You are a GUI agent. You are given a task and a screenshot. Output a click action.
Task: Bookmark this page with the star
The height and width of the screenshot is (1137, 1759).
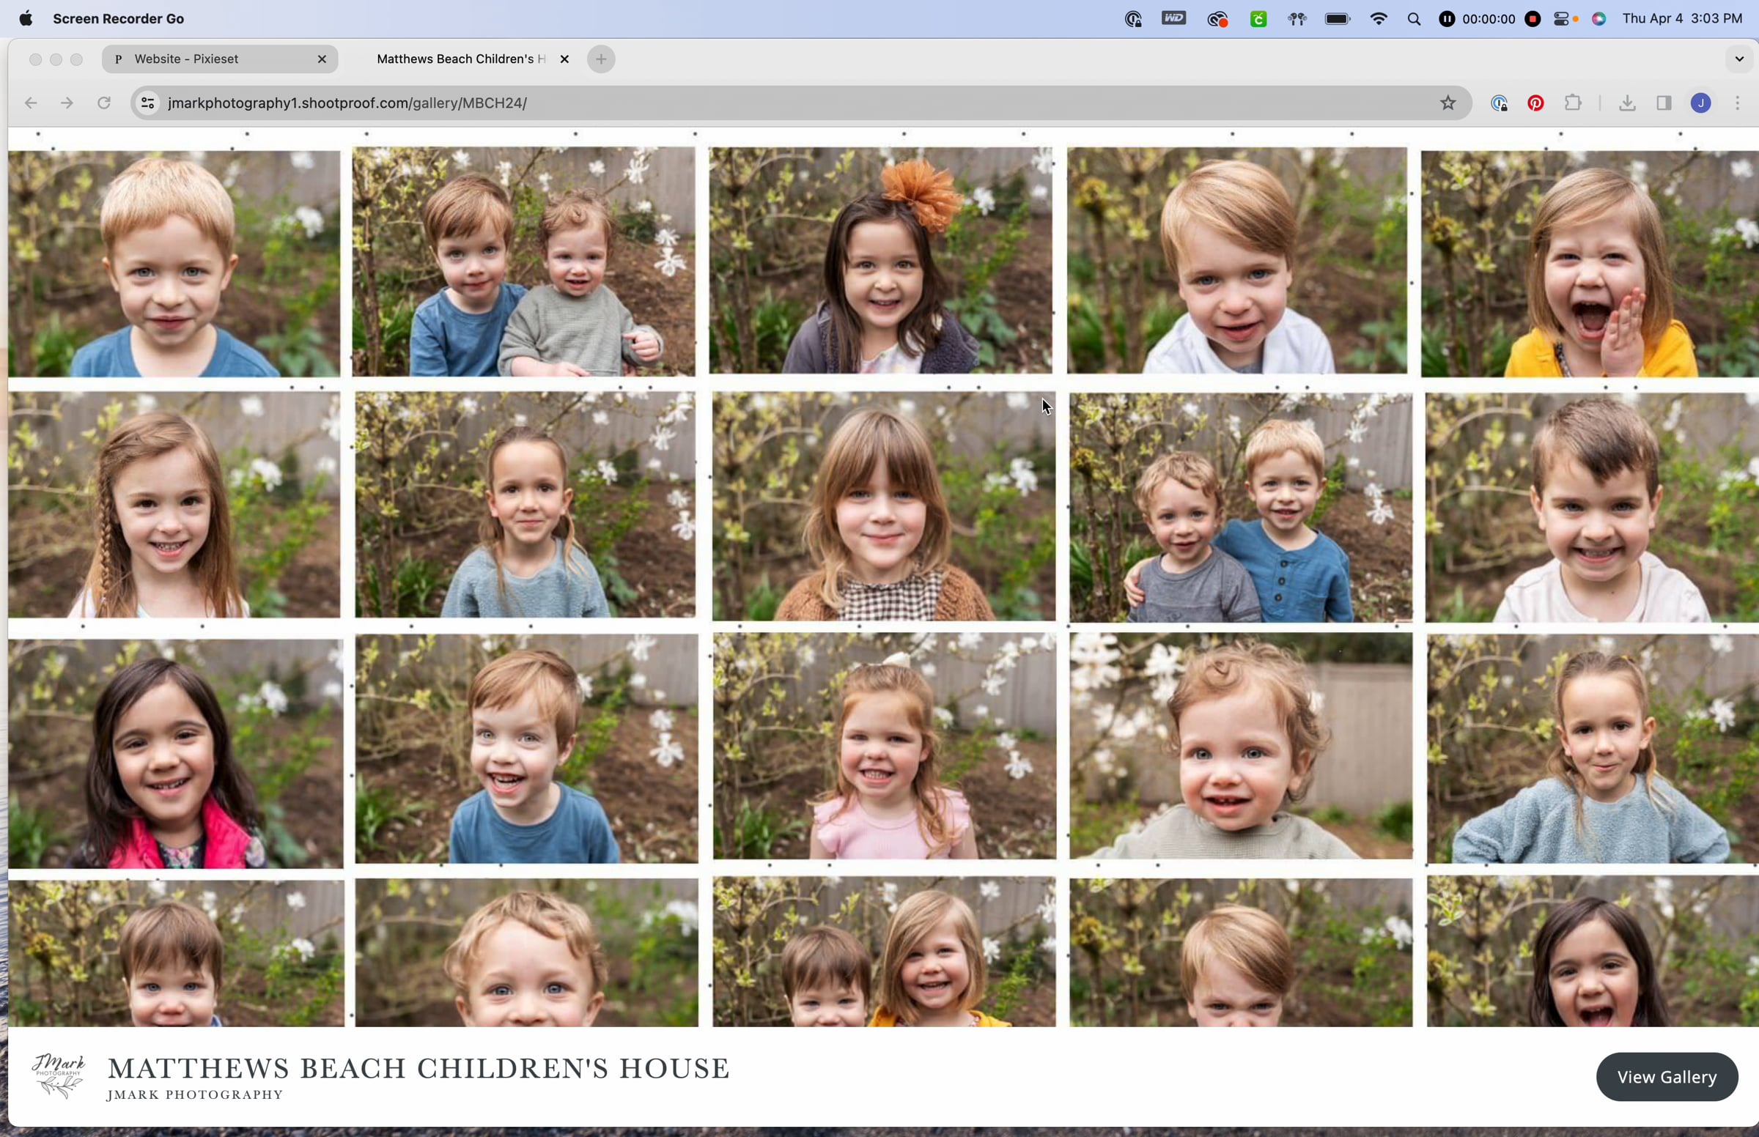(1448, 103)
